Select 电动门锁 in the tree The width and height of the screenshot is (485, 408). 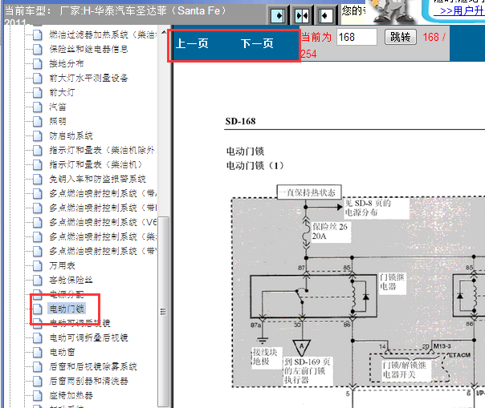click(67, 309)
